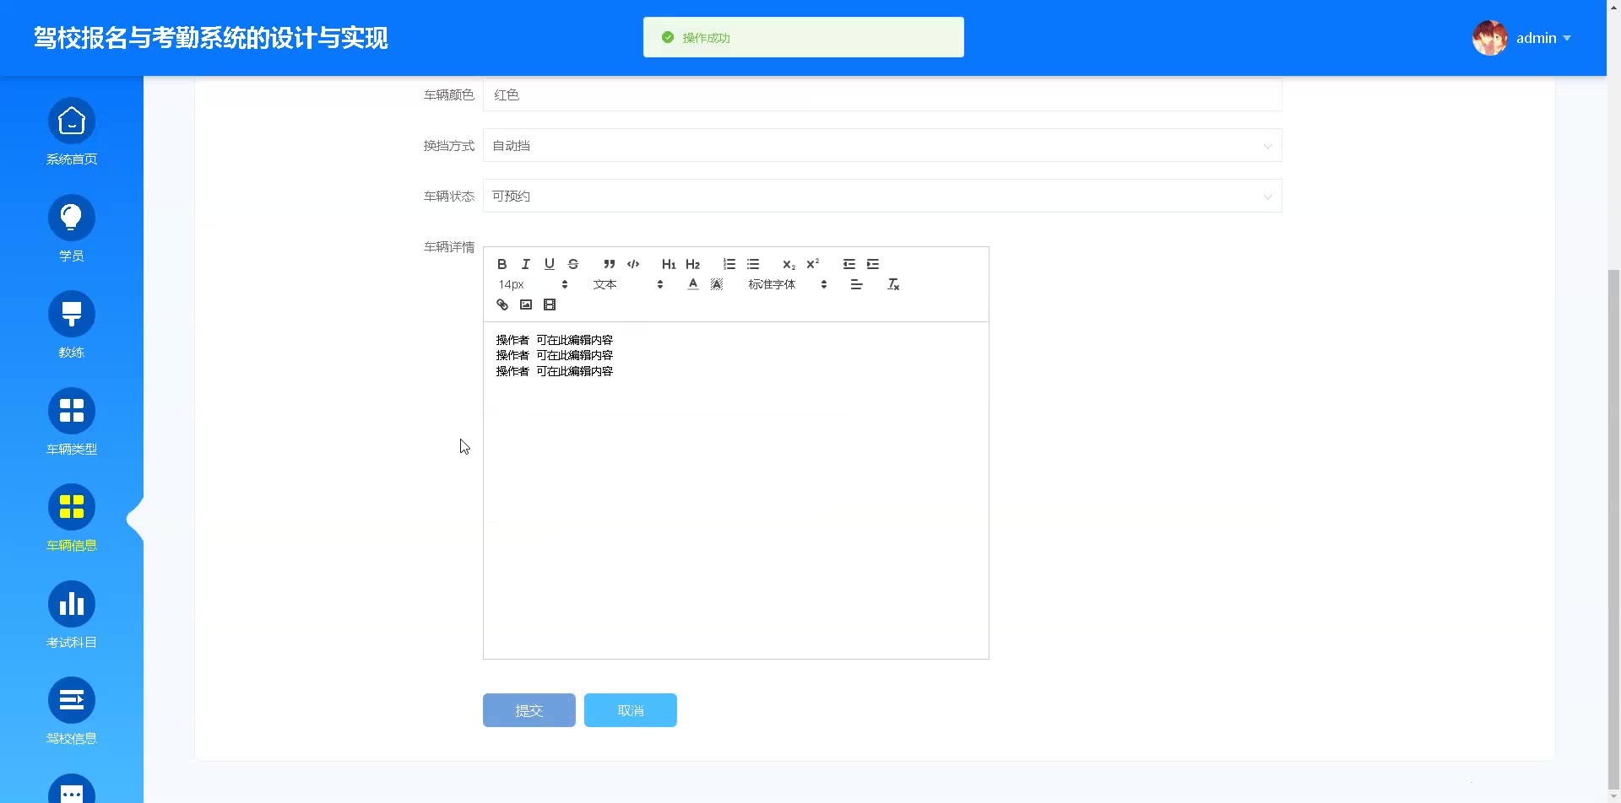Insert a blockquote in the editor
Viewport: 1621px width, 803px height.
tap(610, 264)
